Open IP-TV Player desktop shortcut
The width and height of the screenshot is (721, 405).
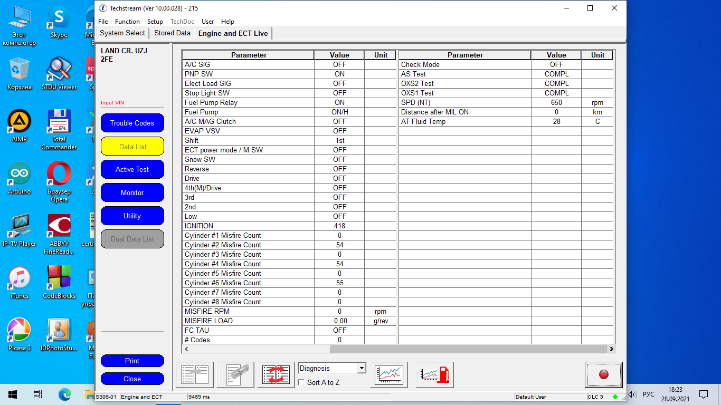pos(20,230)
